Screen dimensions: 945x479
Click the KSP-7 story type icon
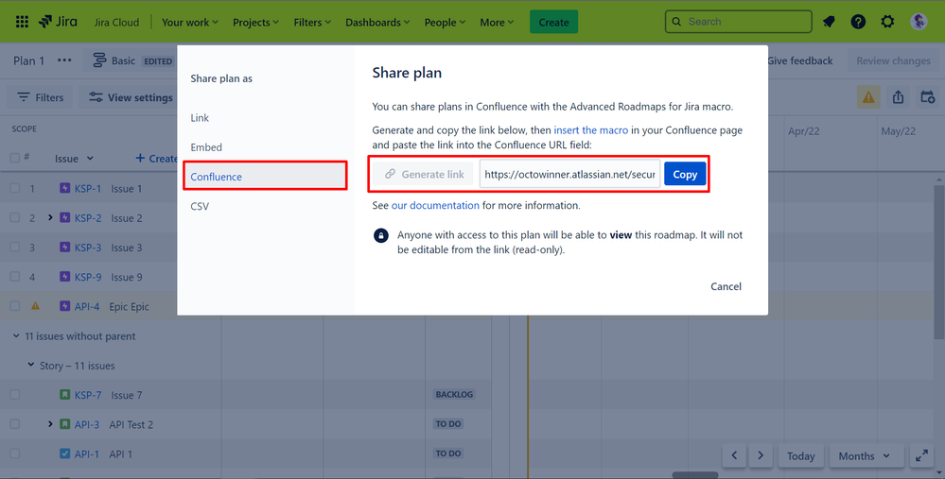tap(65, 395)
